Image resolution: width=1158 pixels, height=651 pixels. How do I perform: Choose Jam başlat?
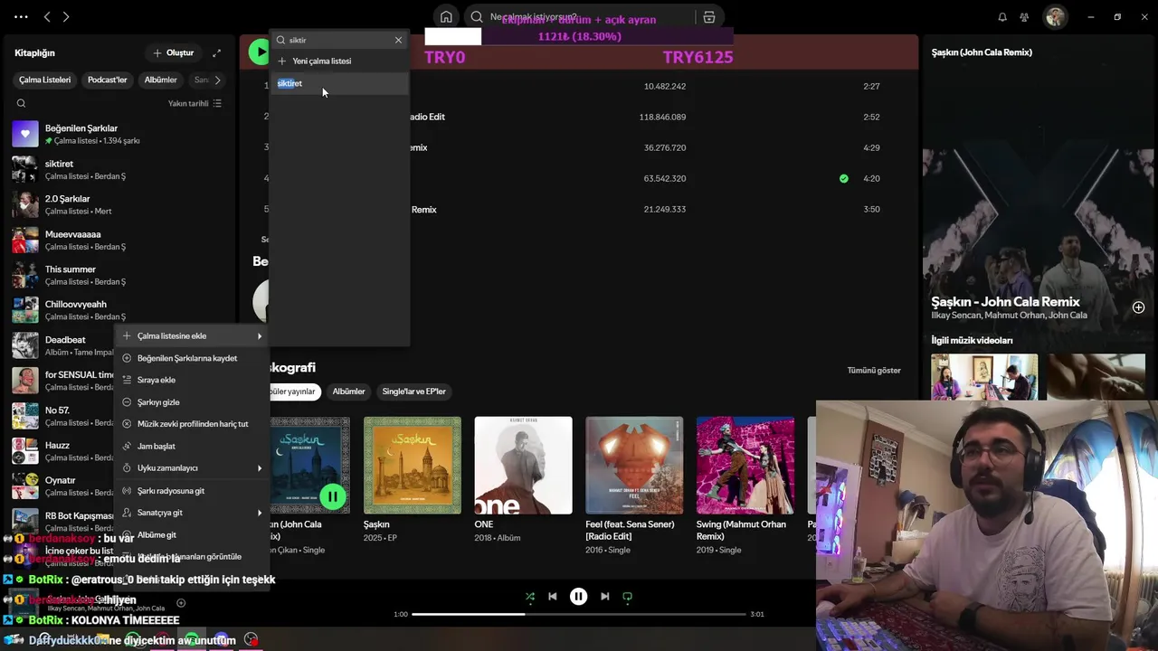coord(192,446)
